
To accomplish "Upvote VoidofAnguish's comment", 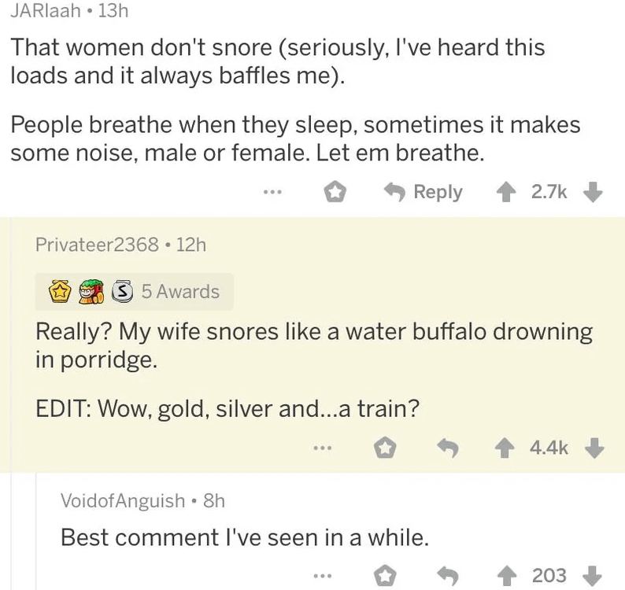I will point(509,576).
